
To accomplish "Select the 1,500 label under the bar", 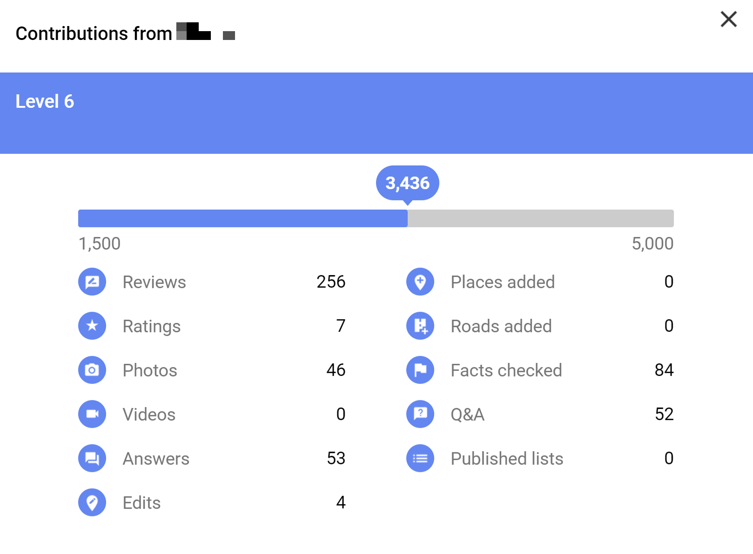I will [99, 243].
